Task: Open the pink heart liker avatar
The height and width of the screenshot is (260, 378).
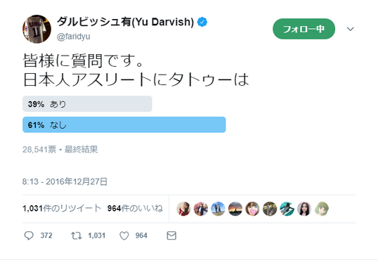Action: pos(252,209)
